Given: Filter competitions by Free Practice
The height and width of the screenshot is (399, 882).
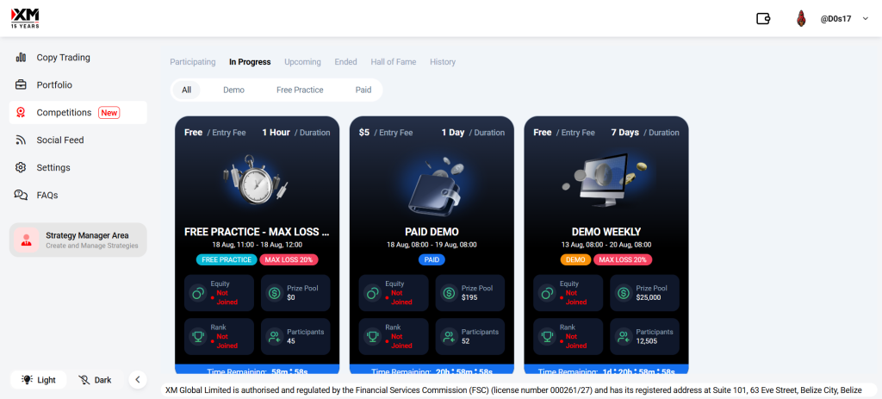Looking at the screenshot, I should [300, 90].
